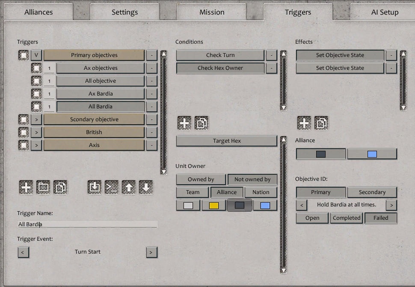Viewport: 415px width, 287px height.
Task: Select dark gray Alliance effect swatch
Action: click(321, 154)
